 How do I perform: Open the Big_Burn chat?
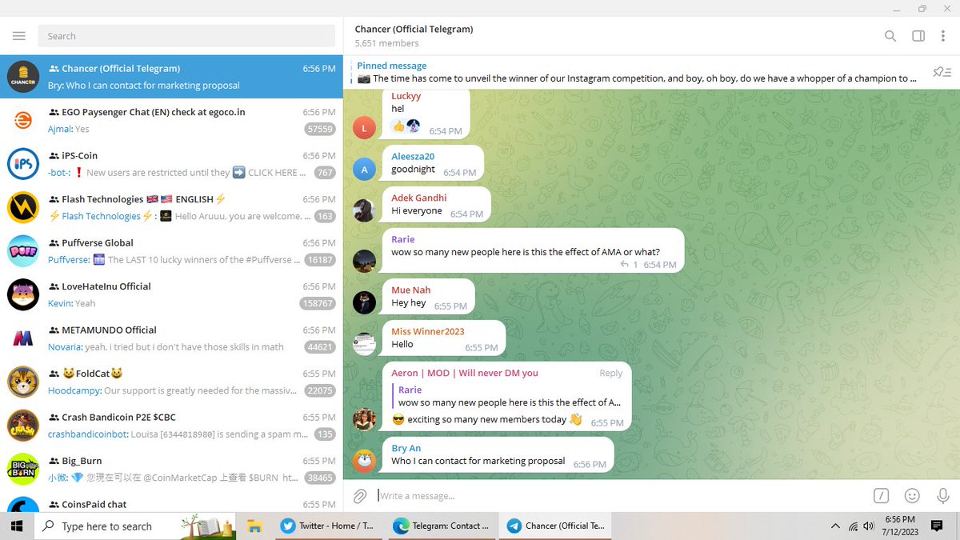(x=171, y=469)
